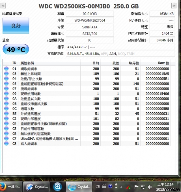This screenshot has width=181, height=192.
Task: Open the Firefox taskbar item
Action: 11,187
